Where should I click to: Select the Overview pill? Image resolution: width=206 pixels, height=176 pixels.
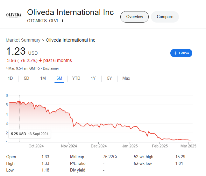[x=135, y=17]
